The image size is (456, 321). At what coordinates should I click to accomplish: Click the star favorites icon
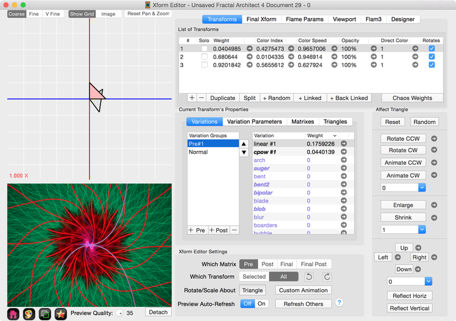[60, 314]
